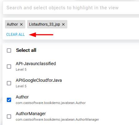Choose the API-Javaunclassified item name
The image size is (139, 125).
pos(36,64)
